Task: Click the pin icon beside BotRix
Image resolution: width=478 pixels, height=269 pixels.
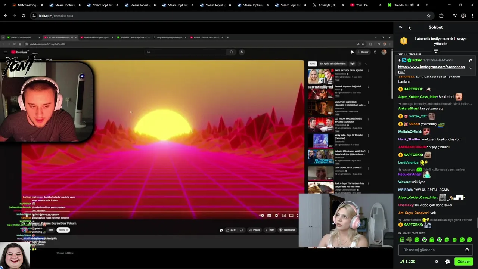Action: pos(400,60)
